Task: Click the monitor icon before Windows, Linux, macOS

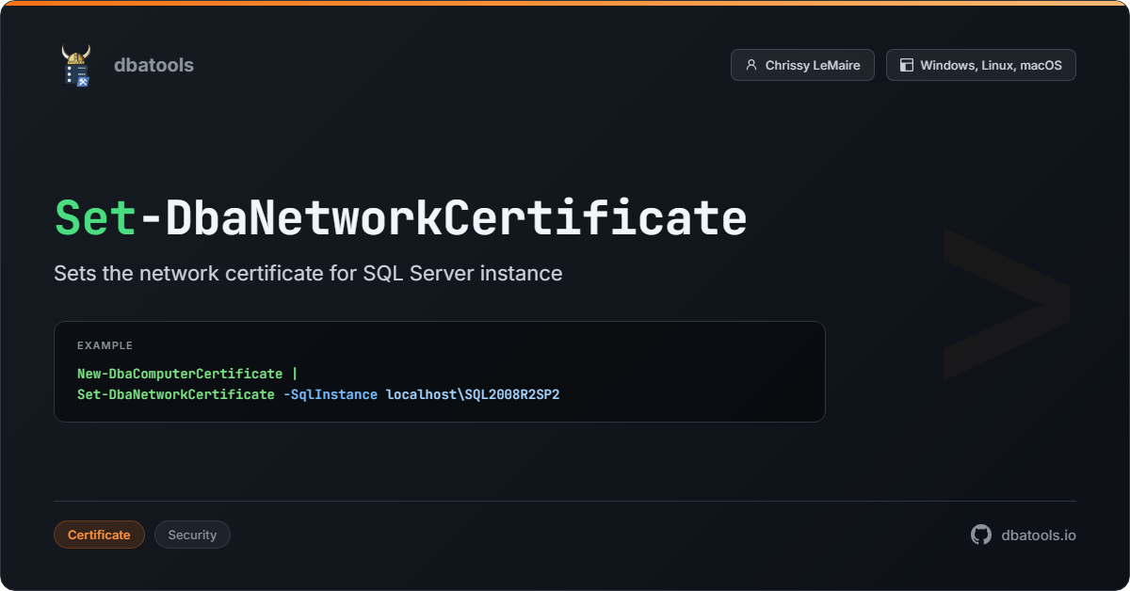Action: coord(906,65)
